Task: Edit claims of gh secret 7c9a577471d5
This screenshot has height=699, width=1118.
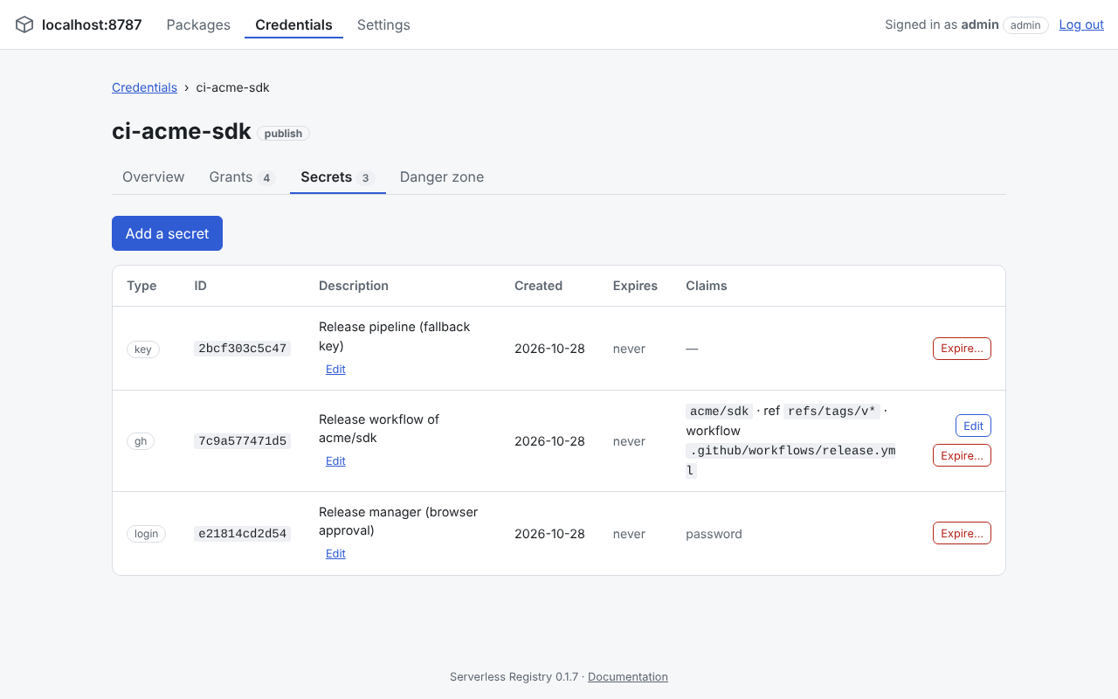Action: coord(973,426)
